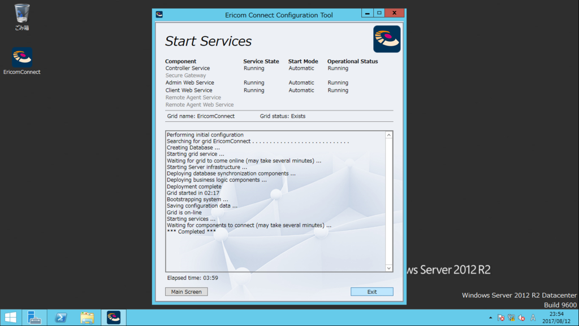
Task: Click '*** Completed ***' log line
Action: pyautogui.click(x=191, y=232)
